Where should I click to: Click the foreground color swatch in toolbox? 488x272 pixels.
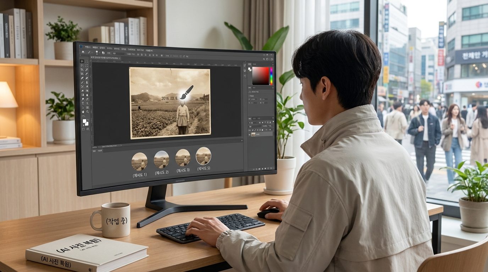click(84, 121)
